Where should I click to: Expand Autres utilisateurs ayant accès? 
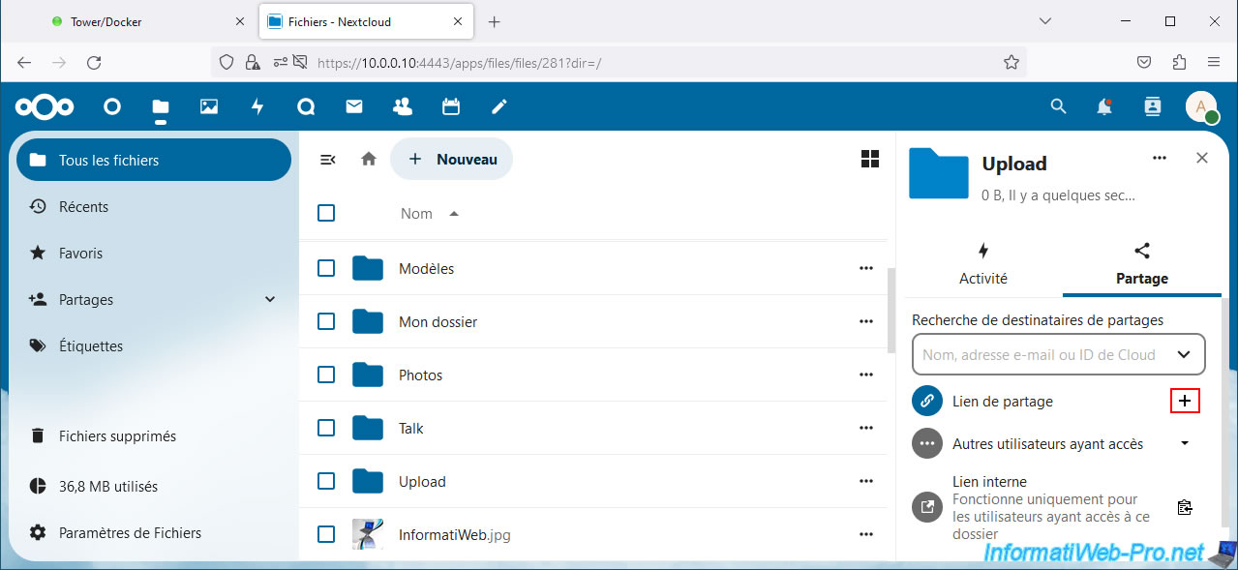click(x=1185, y=444)
